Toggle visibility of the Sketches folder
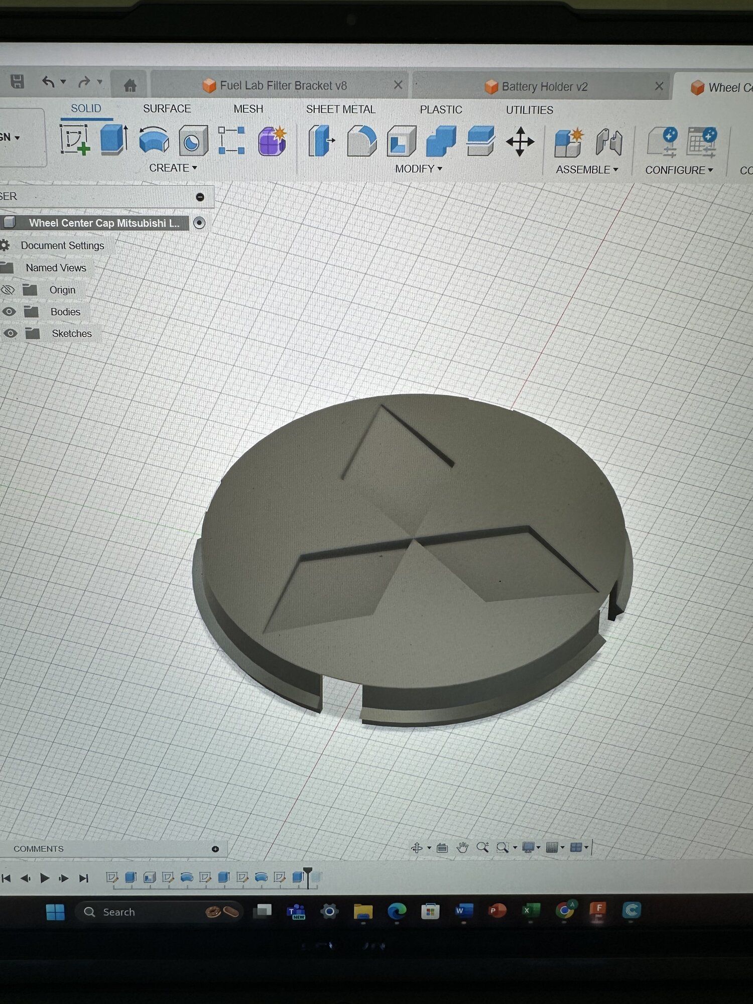Image resolution: width=753 pixels, height=1004 pixels. 10,333
